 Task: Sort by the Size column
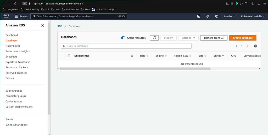click(203, 56)
